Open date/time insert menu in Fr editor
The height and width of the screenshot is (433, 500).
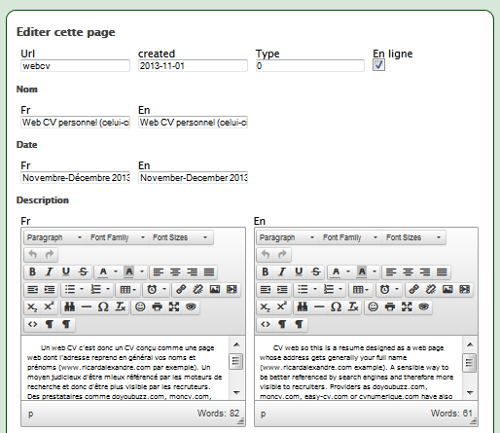click(164, 289)
